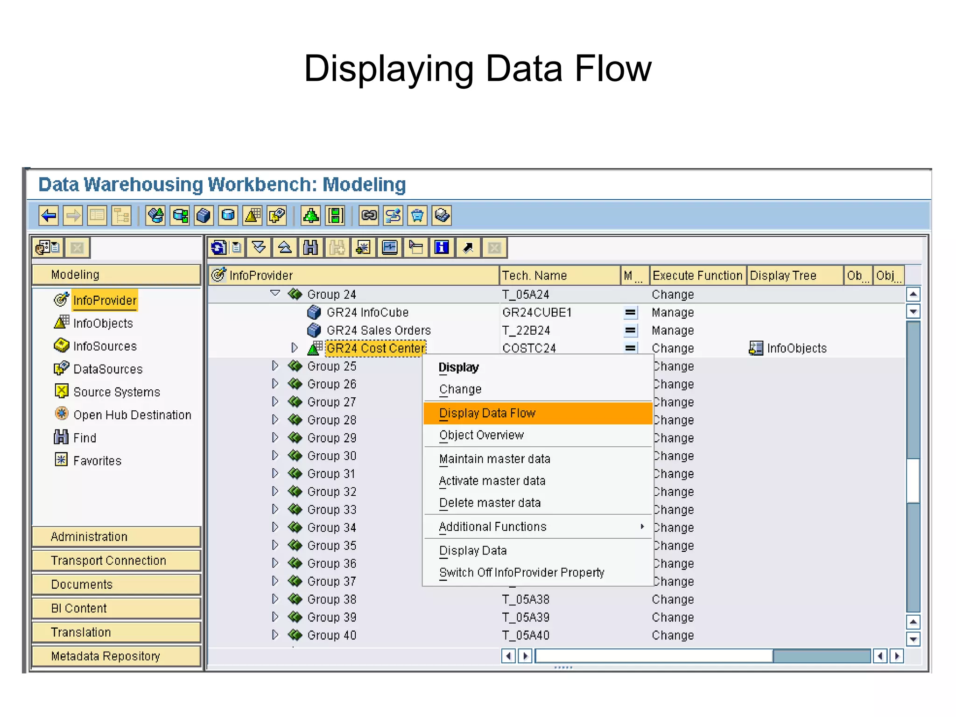Expand the Group 33 node
Screen dimensions: 956x717
tap(275, 509)
